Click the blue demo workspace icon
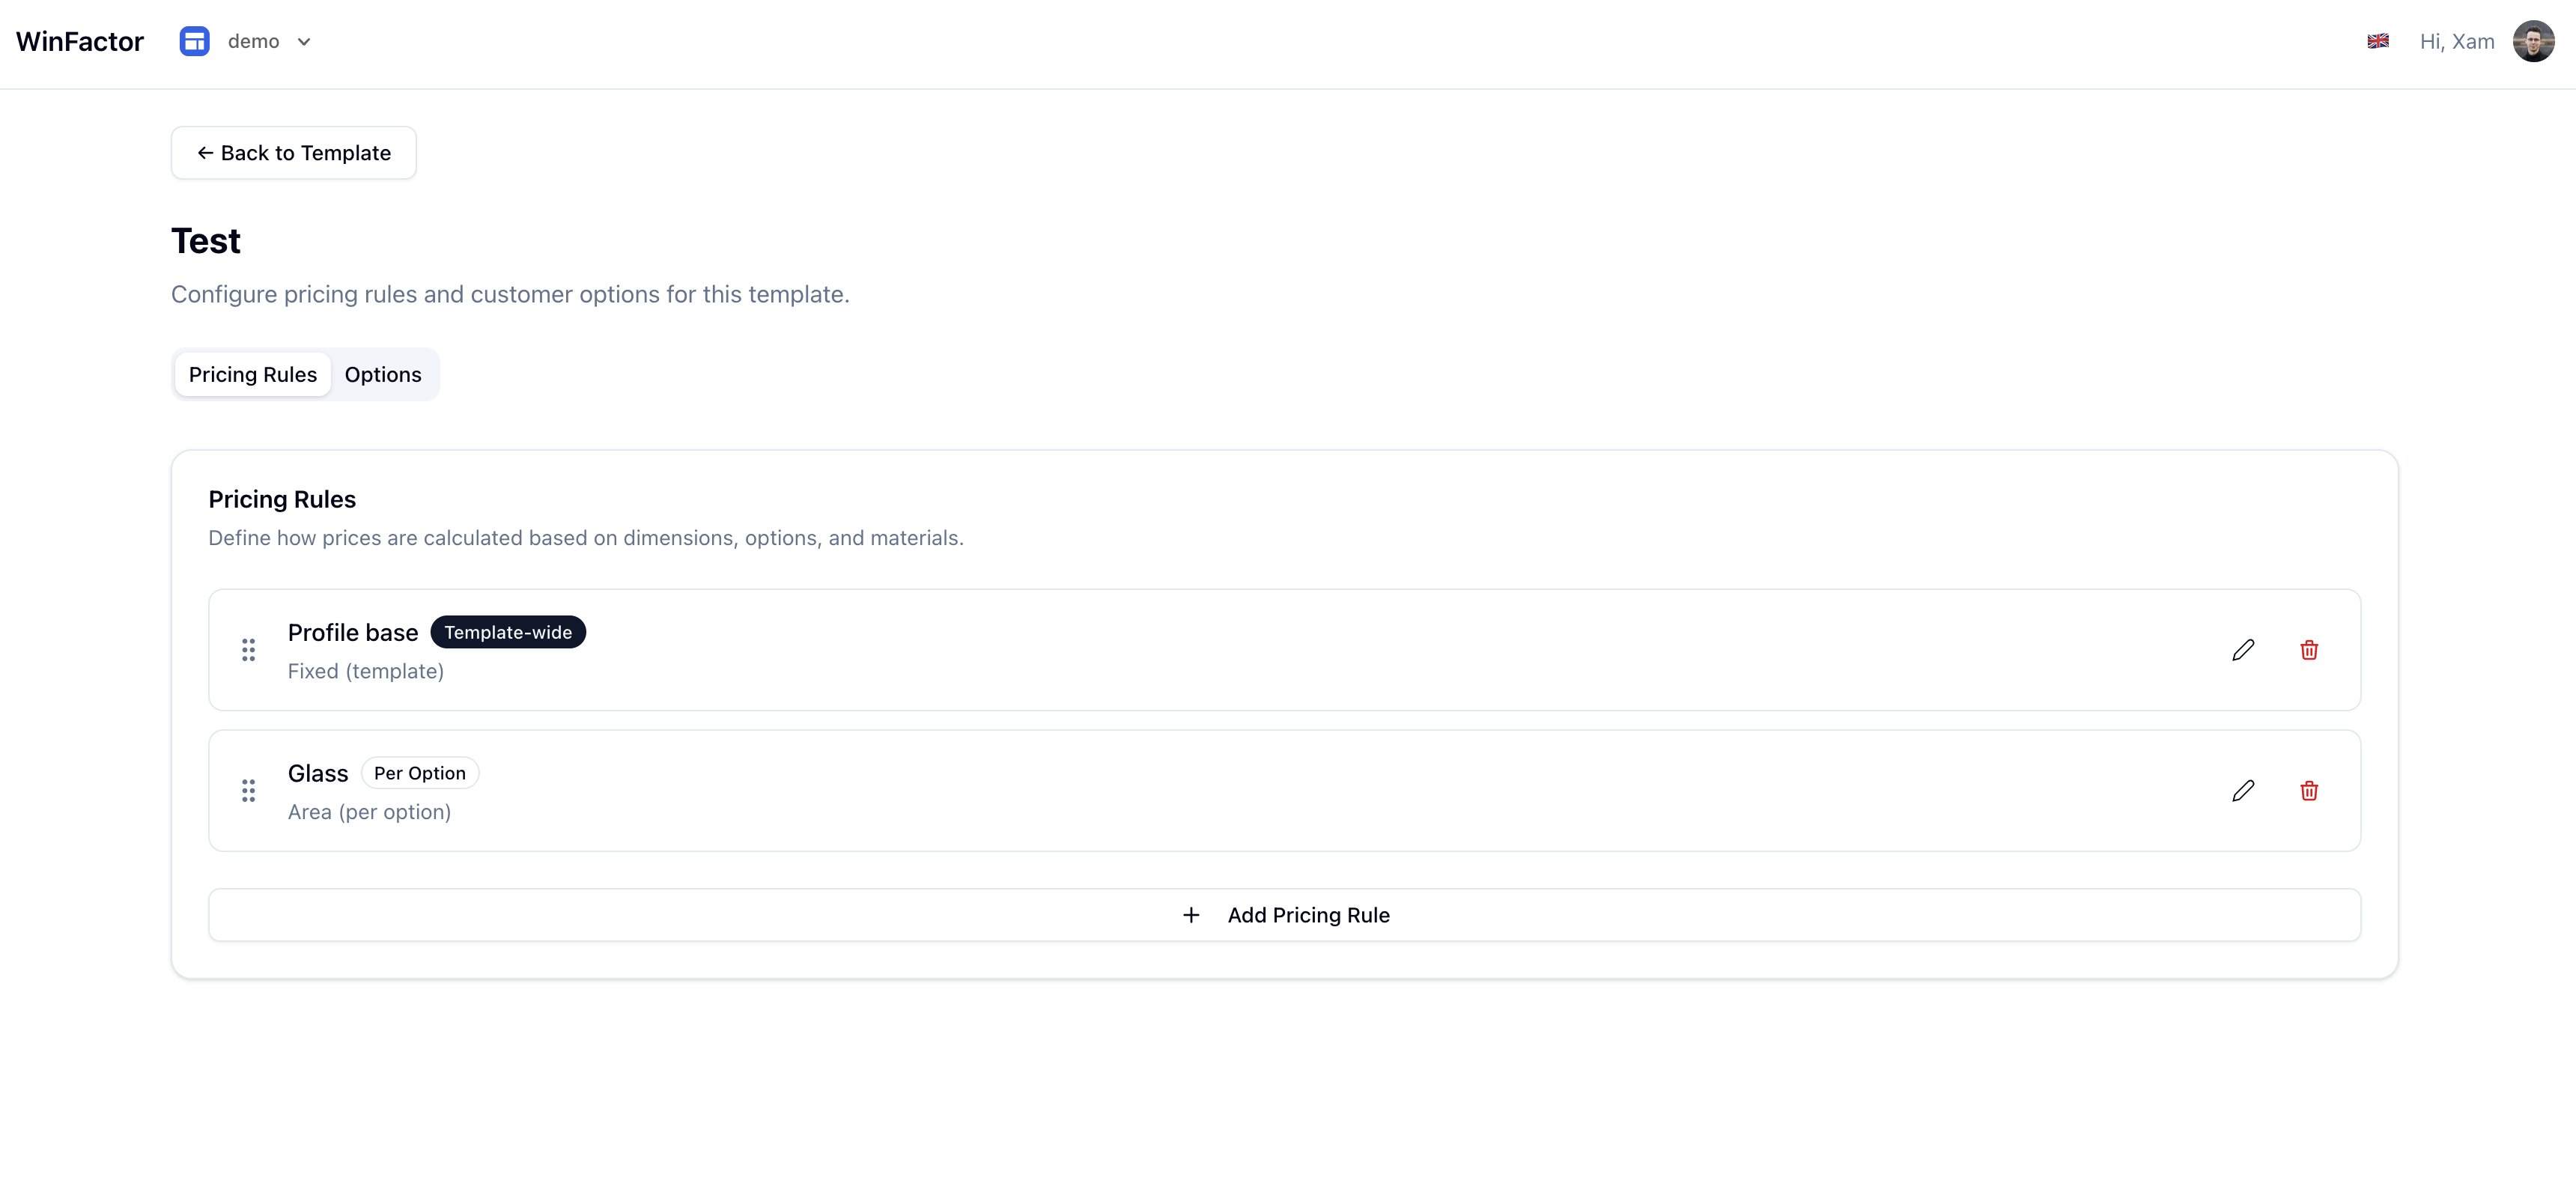The height and width of the screenshot is (1198, 2576). pyautogui.click(x=194, y=41)
